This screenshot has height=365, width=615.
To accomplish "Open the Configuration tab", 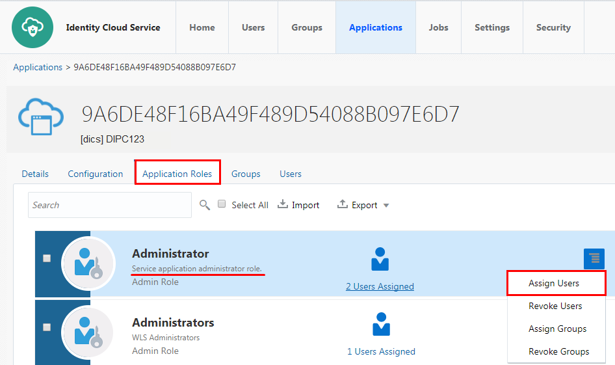I will pos(96,174).
